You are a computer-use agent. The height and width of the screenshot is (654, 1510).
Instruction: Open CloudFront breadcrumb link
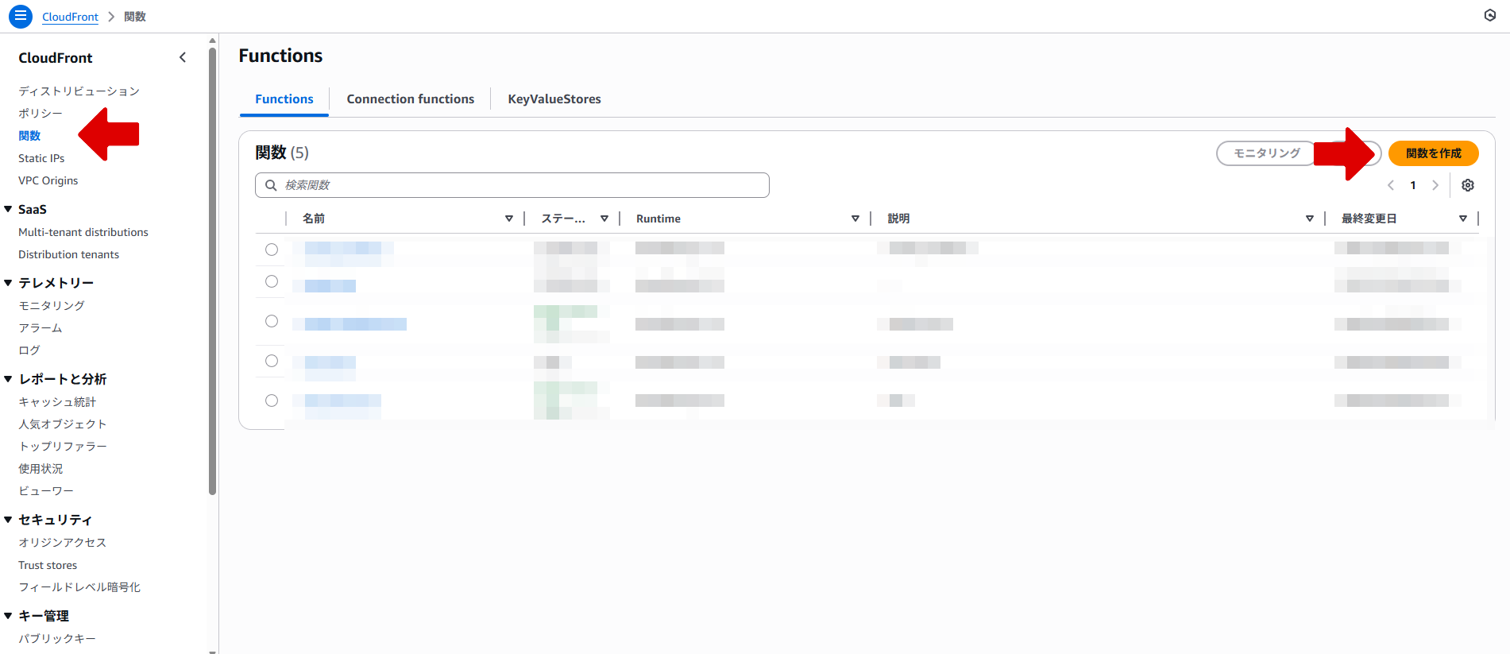coord(70,17)
